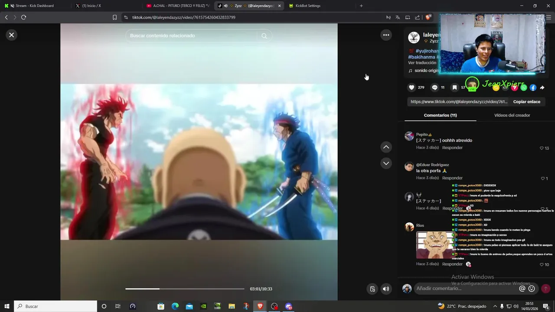Go to the previous video arrow

[x=386, y=147]
